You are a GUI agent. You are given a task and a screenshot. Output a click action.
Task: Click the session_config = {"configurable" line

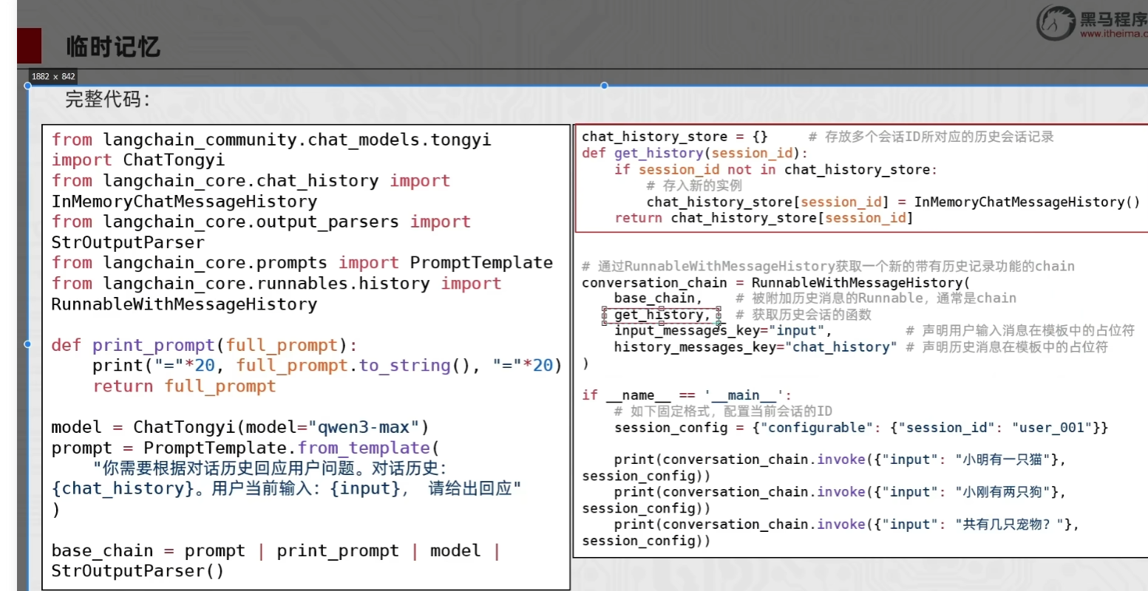[861, 428]
